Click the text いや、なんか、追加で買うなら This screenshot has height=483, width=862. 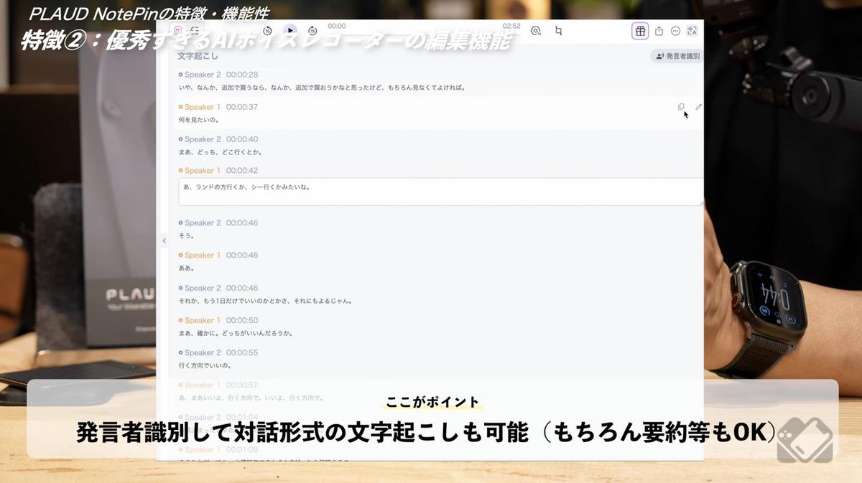click(323, 88)
